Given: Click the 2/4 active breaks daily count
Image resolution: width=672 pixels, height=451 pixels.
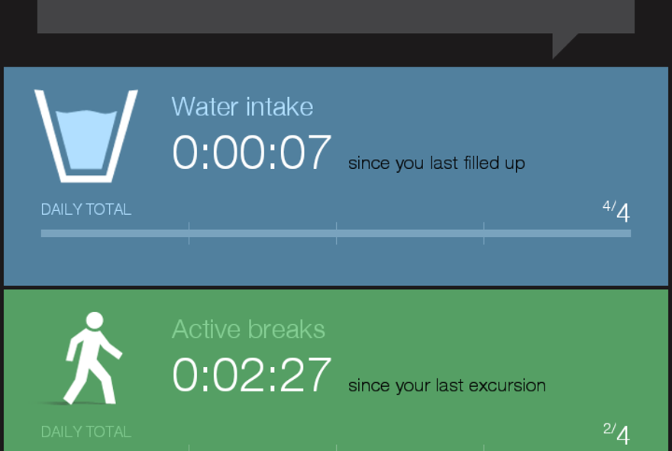Looking at the screenshot, I should pos(616,434).
